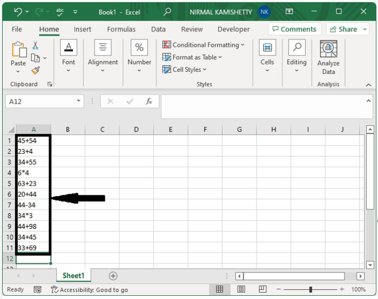Switch to Page Layout view icon

241,289
